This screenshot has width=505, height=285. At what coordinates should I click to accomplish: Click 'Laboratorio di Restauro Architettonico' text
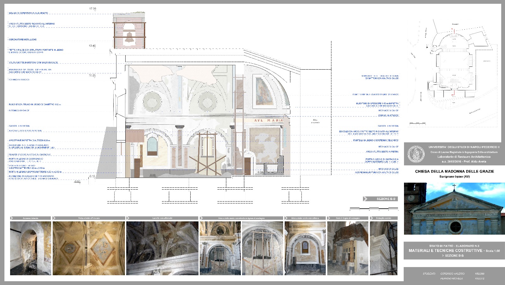click(x=464, y=157)
